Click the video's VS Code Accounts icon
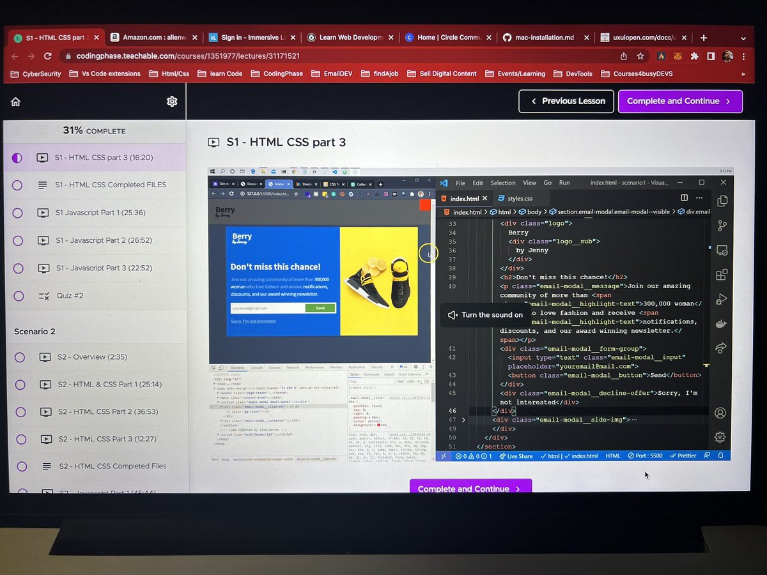Image resolution: width=767 pixels, height=575 pixels. [x=720, y=413]
